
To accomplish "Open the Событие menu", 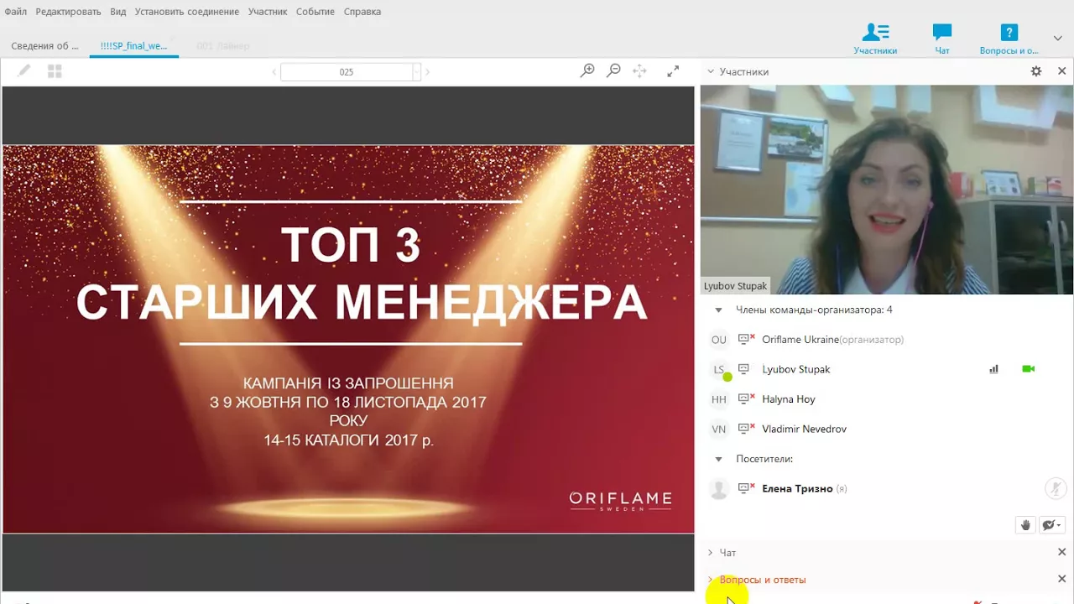I will tap(315, 12).
